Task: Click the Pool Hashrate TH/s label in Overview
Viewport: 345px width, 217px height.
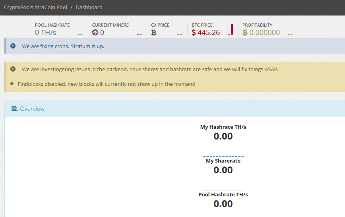Action: [223, 195]
